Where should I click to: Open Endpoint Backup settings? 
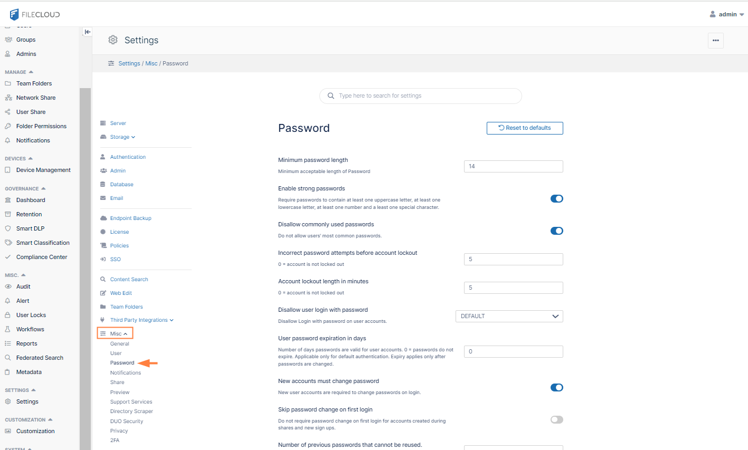tap(130, 218)
